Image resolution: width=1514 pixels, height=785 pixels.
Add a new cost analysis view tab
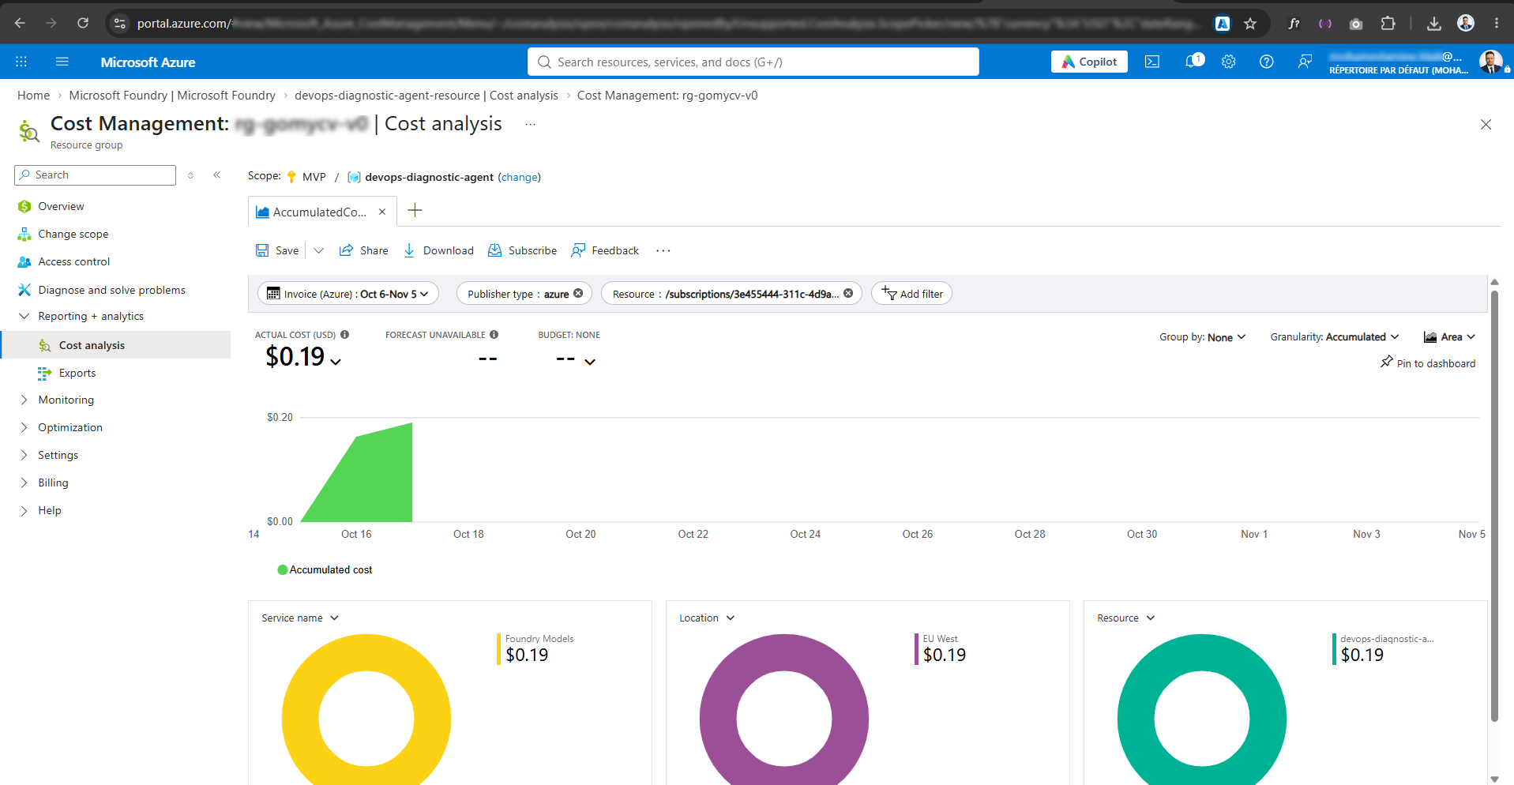[415, 210]
